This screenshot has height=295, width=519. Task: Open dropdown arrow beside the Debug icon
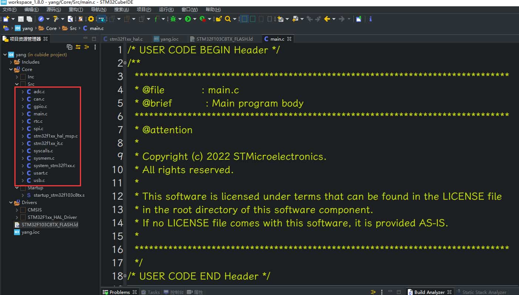179,19
